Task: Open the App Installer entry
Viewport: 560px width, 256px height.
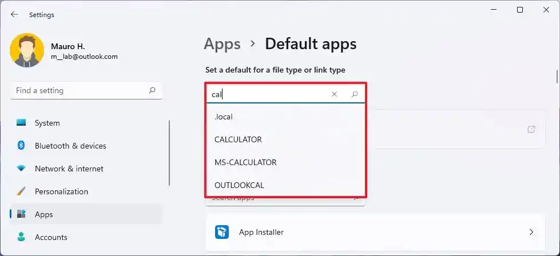Action: point(375,232)
